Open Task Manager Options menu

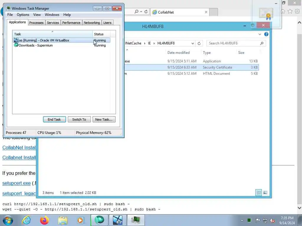coord(23,15)
